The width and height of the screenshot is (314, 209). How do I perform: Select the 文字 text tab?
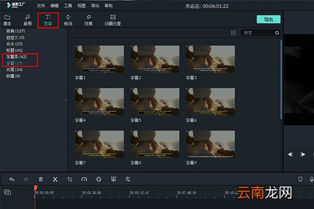[48, 20]
